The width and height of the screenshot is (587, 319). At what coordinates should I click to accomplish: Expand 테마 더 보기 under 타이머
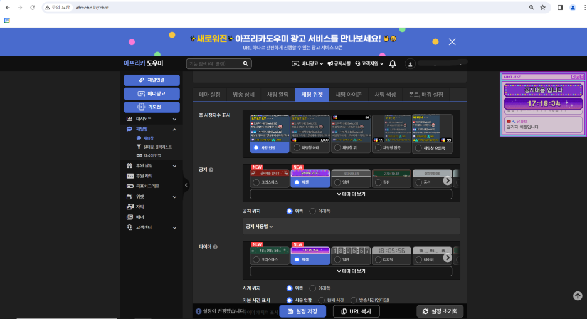pyautogui.click(x=351, y=271)
